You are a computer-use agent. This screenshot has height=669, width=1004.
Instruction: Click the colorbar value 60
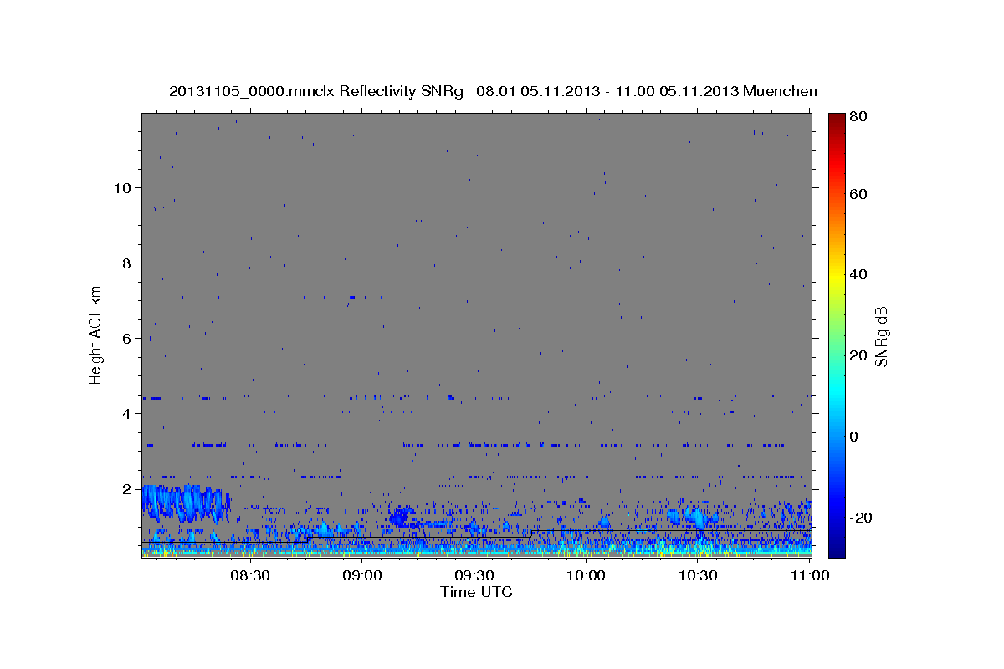click(x=858, y=194)
